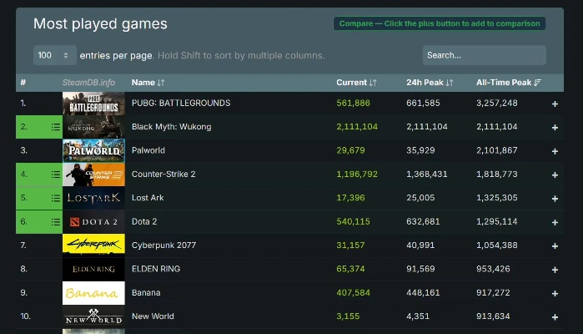This screenshot has height=334, width=583.
Task: Click the Cyberpunk 2077 yellow logo thumbnail
Action: point(93,245)
